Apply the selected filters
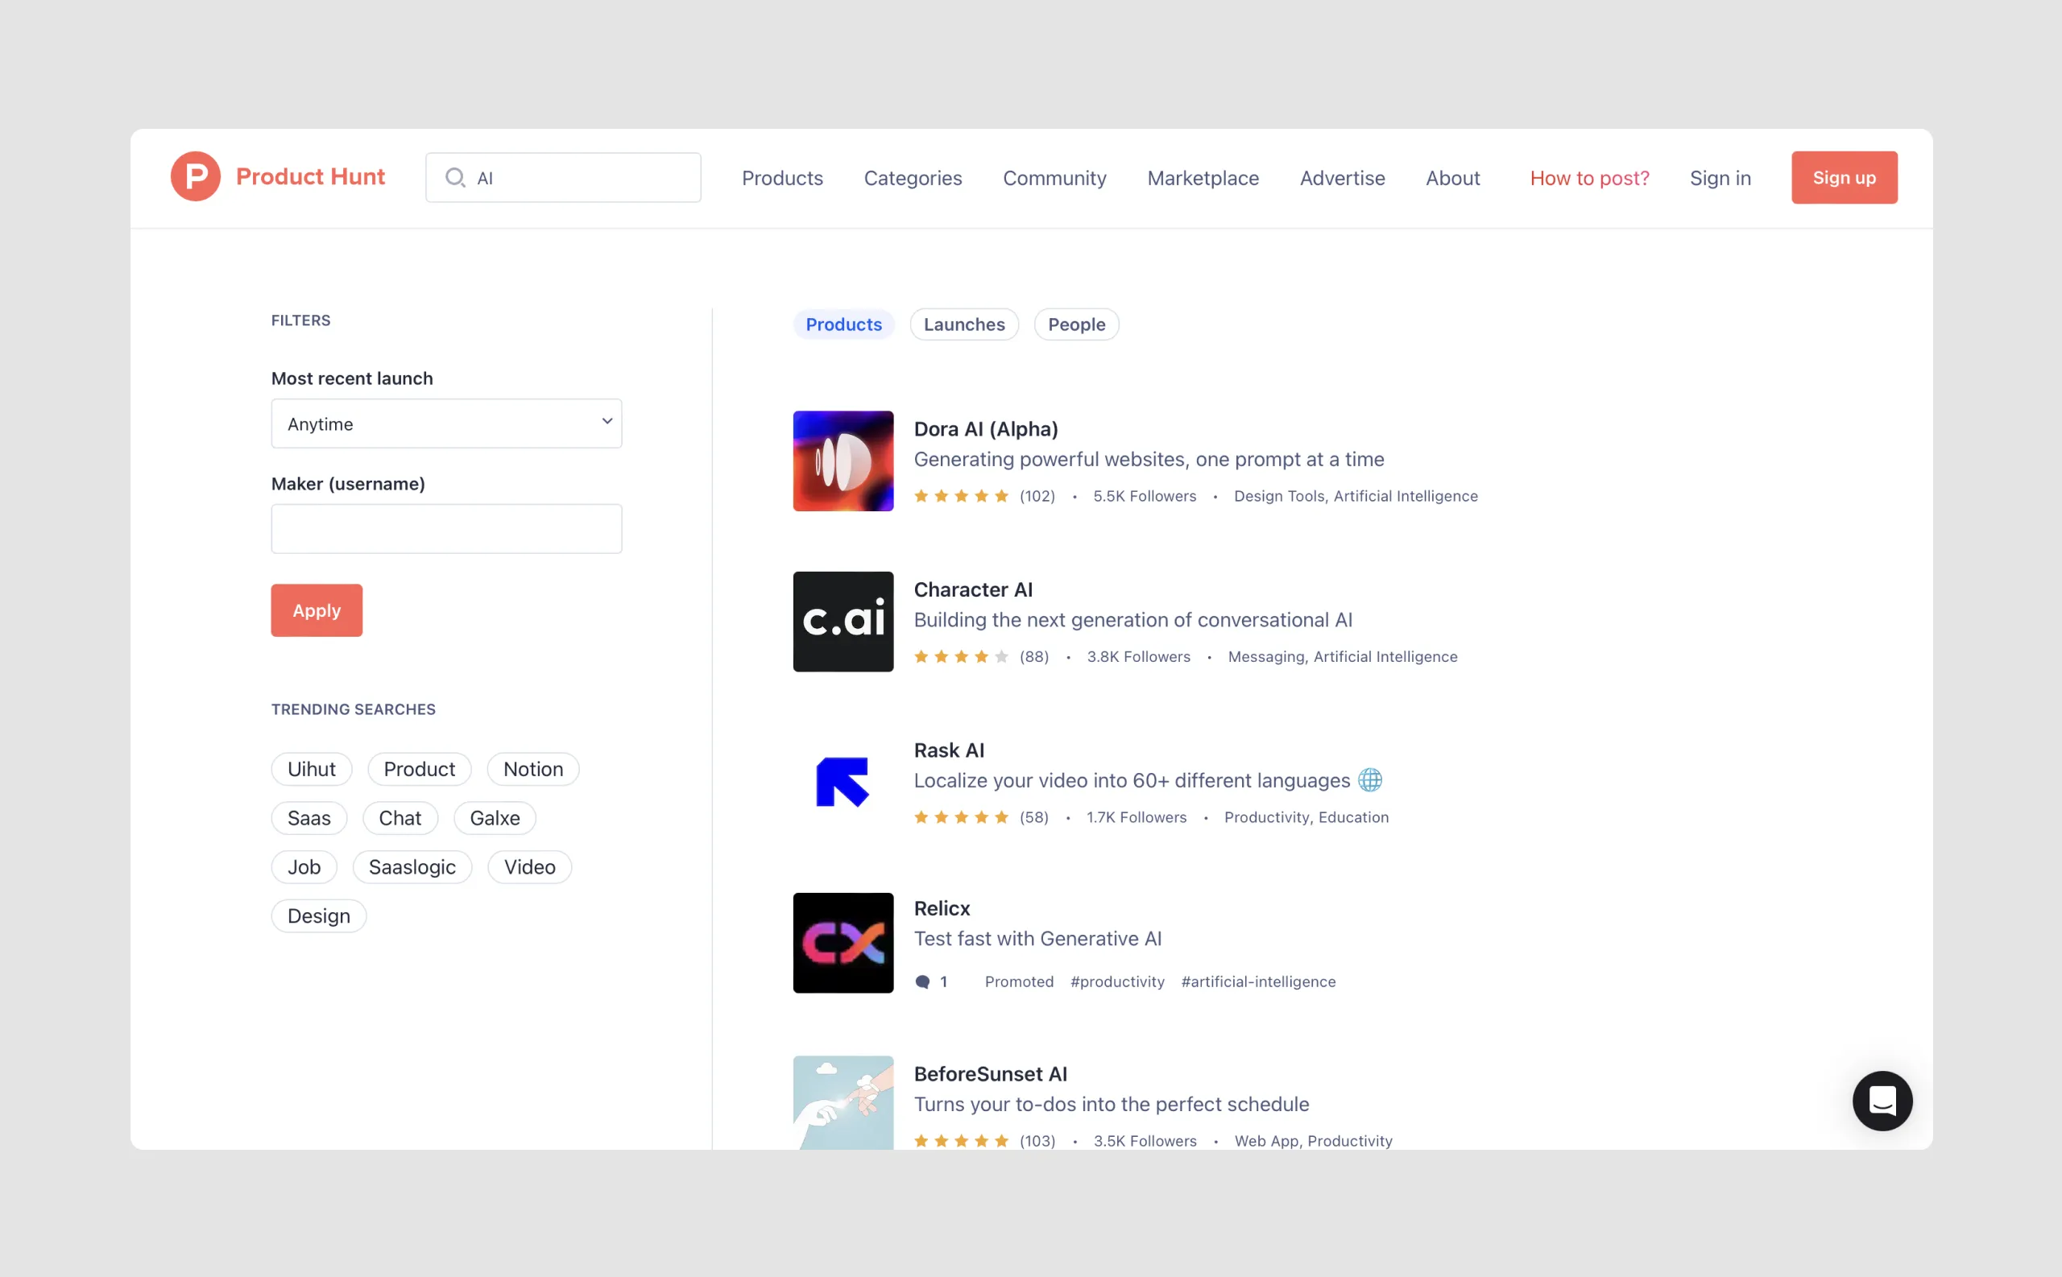2062x1277 pixels. (317, 610)
